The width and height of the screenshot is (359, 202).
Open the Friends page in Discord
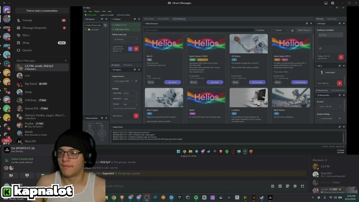point(42,20)
